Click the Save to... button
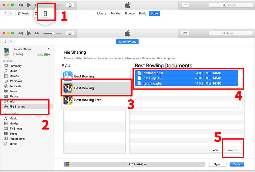 click(x=232, y=150)
